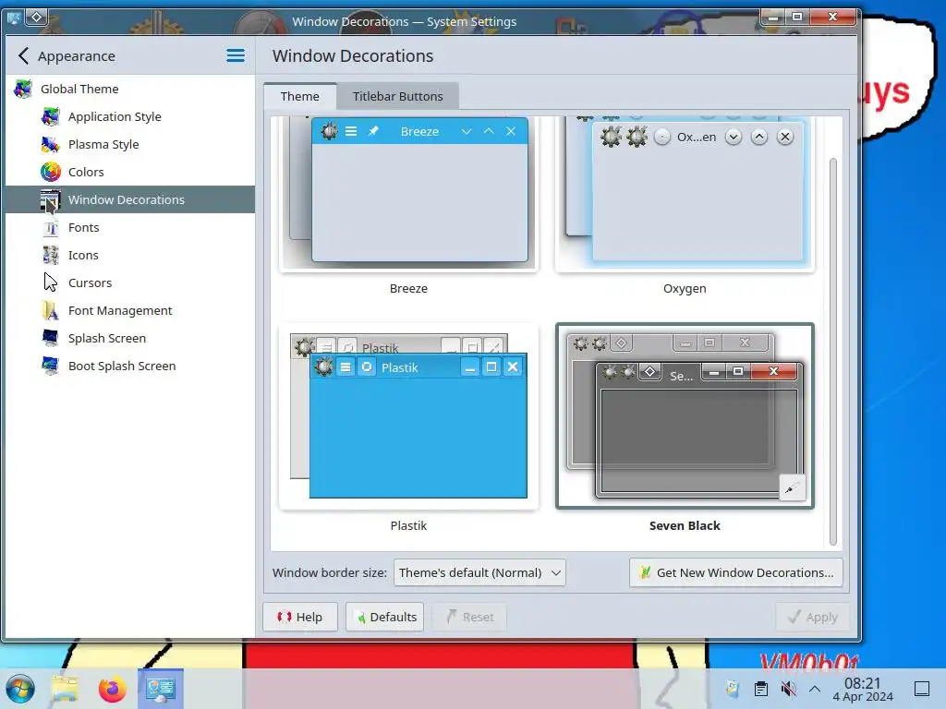Viewport: 946px width, 709px height.
Task: Switch to the Theme tab
Action: (300, 96)
